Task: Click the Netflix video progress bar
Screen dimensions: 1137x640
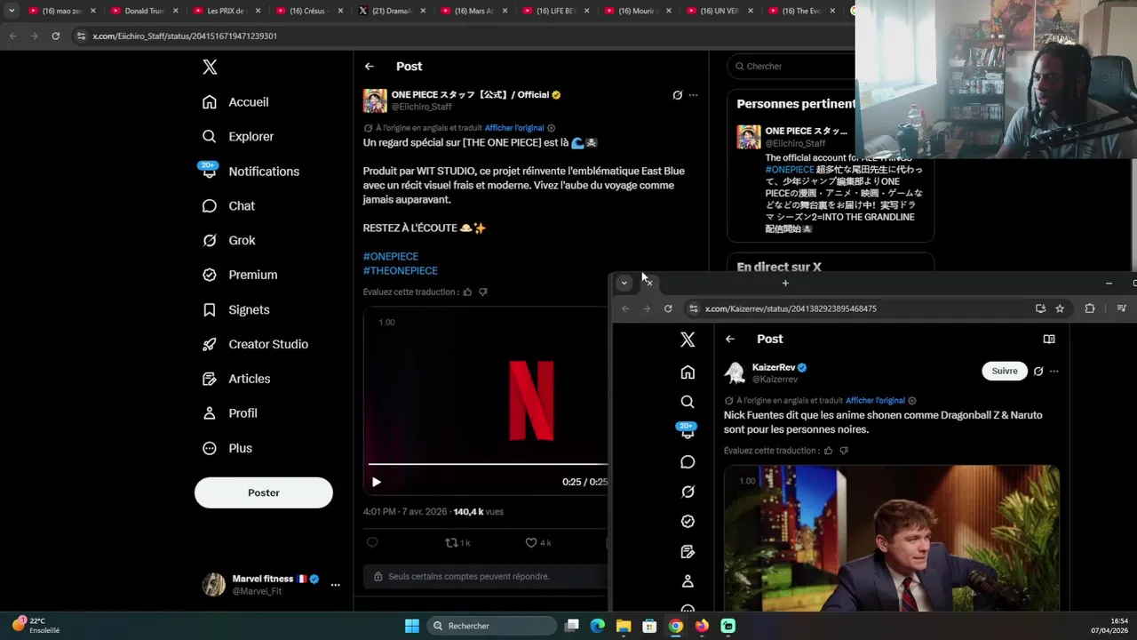Action: coord(488,464)
